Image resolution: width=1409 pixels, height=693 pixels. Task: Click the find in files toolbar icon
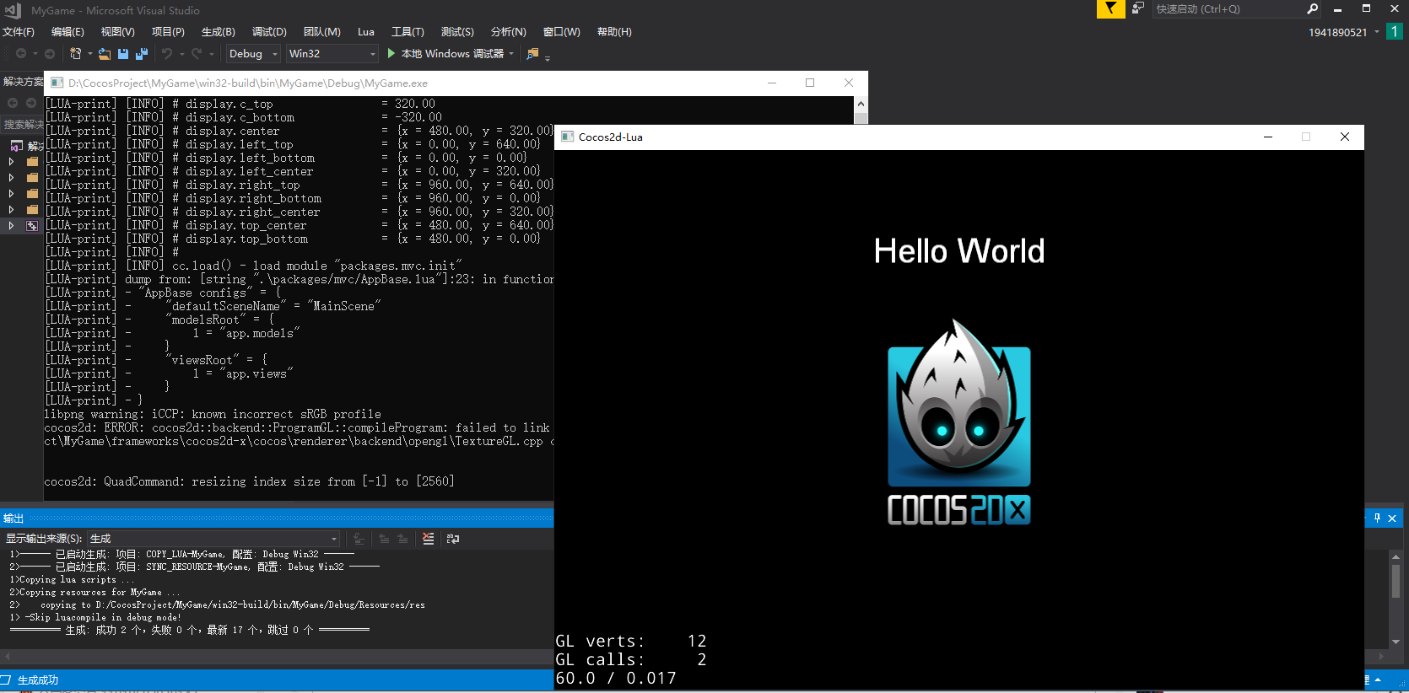tap(532, 54)
